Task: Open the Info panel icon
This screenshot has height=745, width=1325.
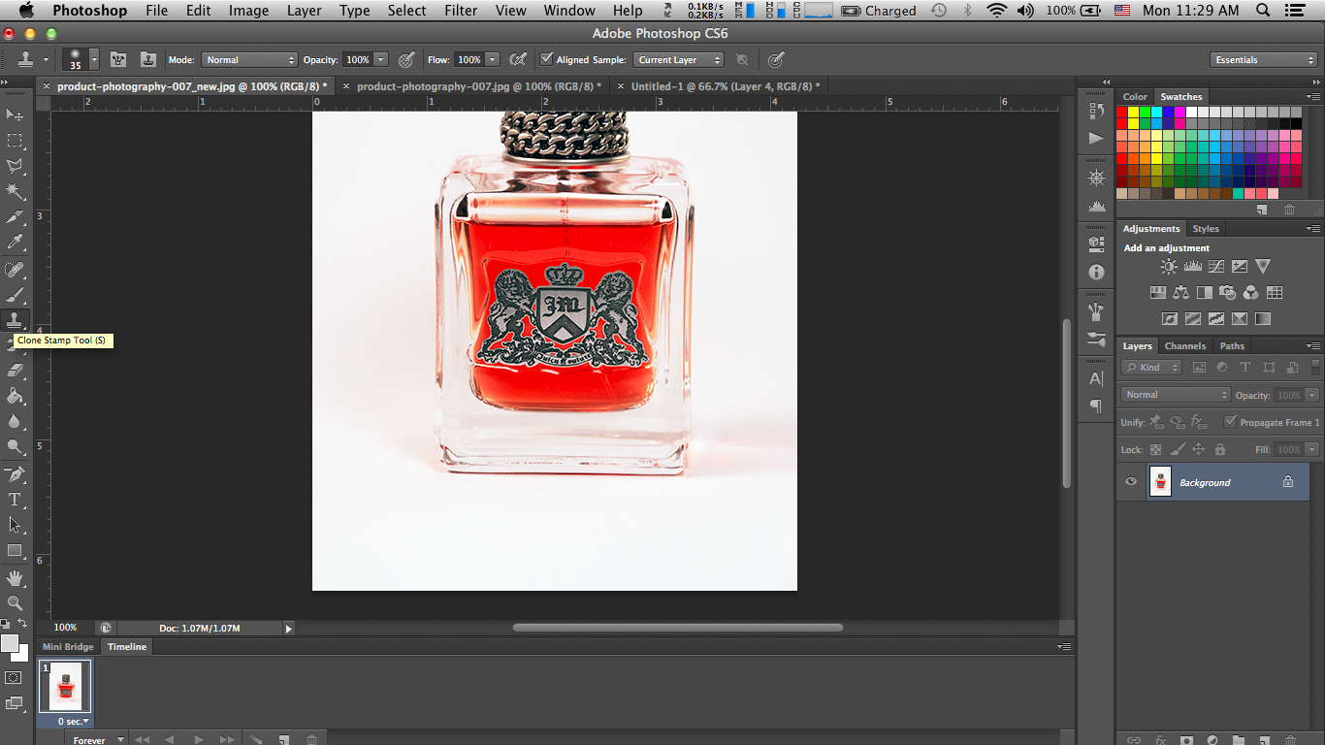Action: (1096, 273)
